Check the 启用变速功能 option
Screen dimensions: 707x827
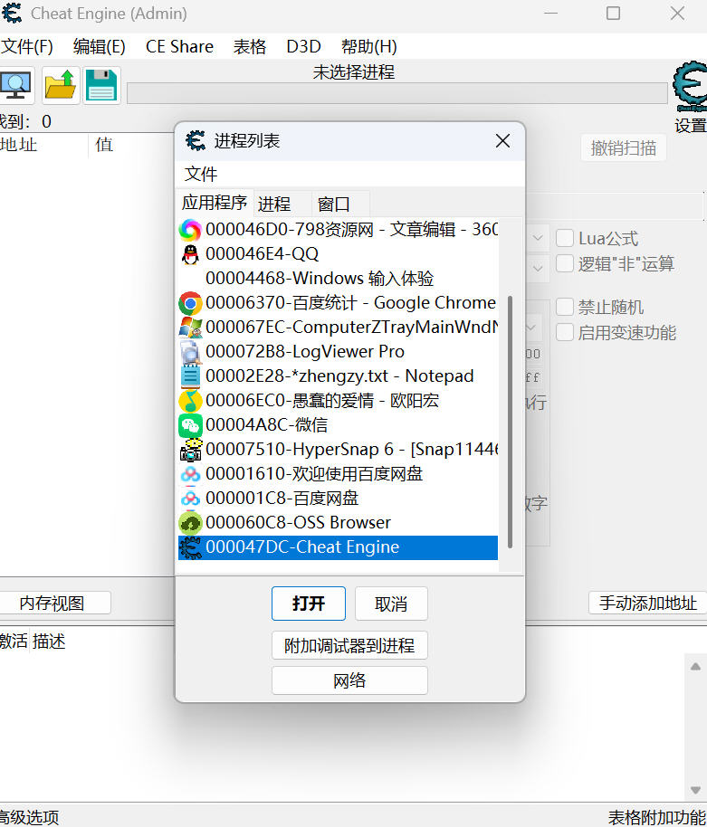tap(565, 332)
